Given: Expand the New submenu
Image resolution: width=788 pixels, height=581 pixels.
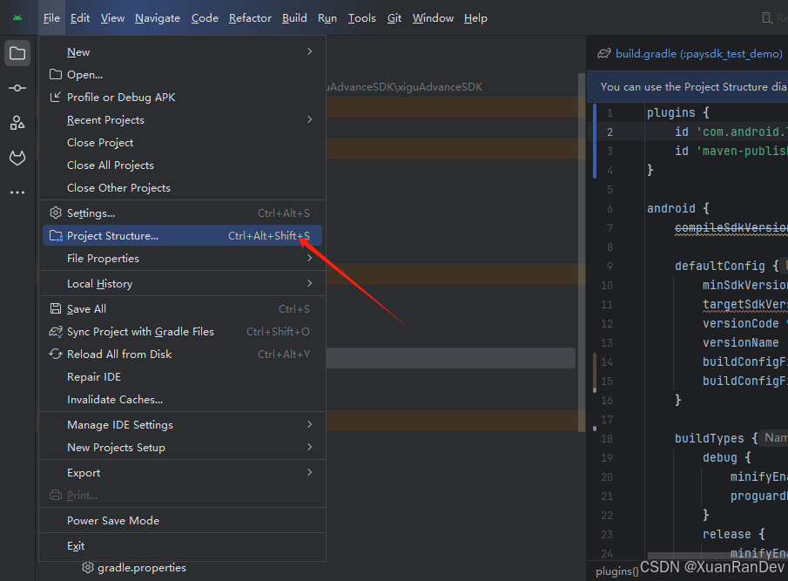Looking at the screenshot, I should pyautogui.click(x=309, y=52).
